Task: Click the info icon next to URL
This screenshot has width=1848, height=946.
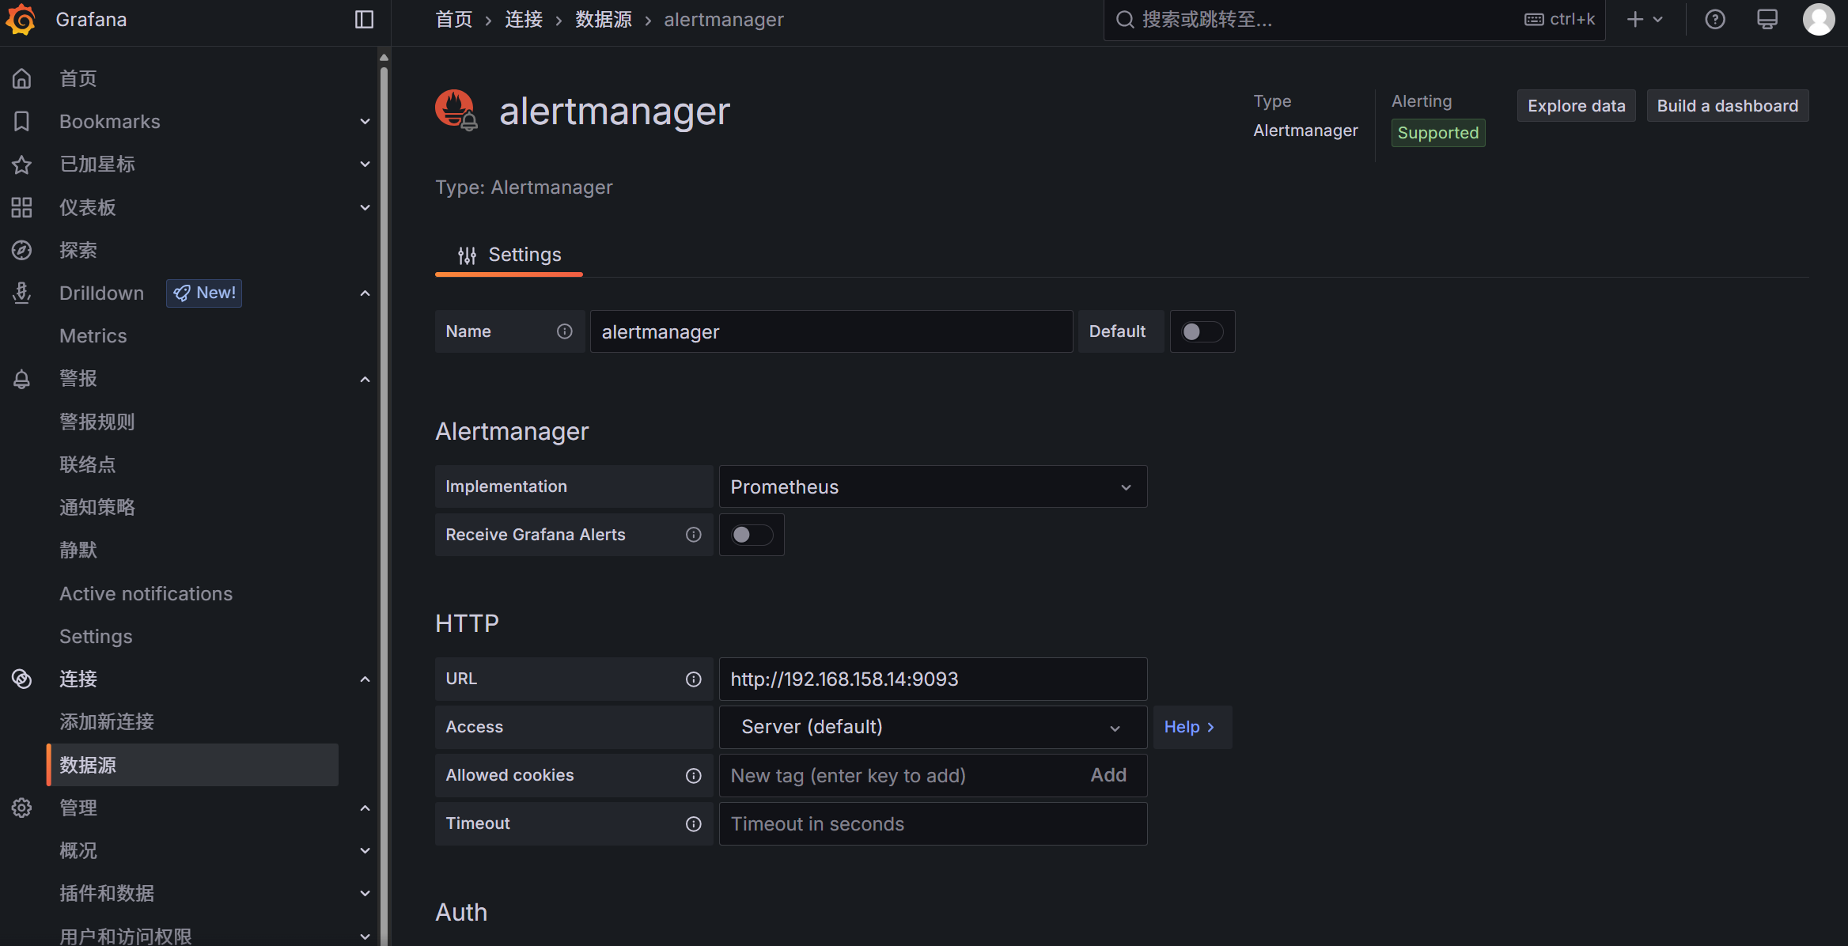Action: (x=694, y=679)
